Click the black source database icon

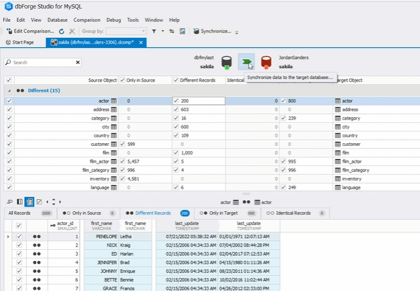(226, 62)
